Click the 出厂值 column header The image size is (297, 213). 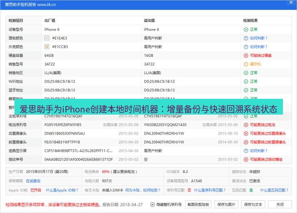tap(50, 20)
